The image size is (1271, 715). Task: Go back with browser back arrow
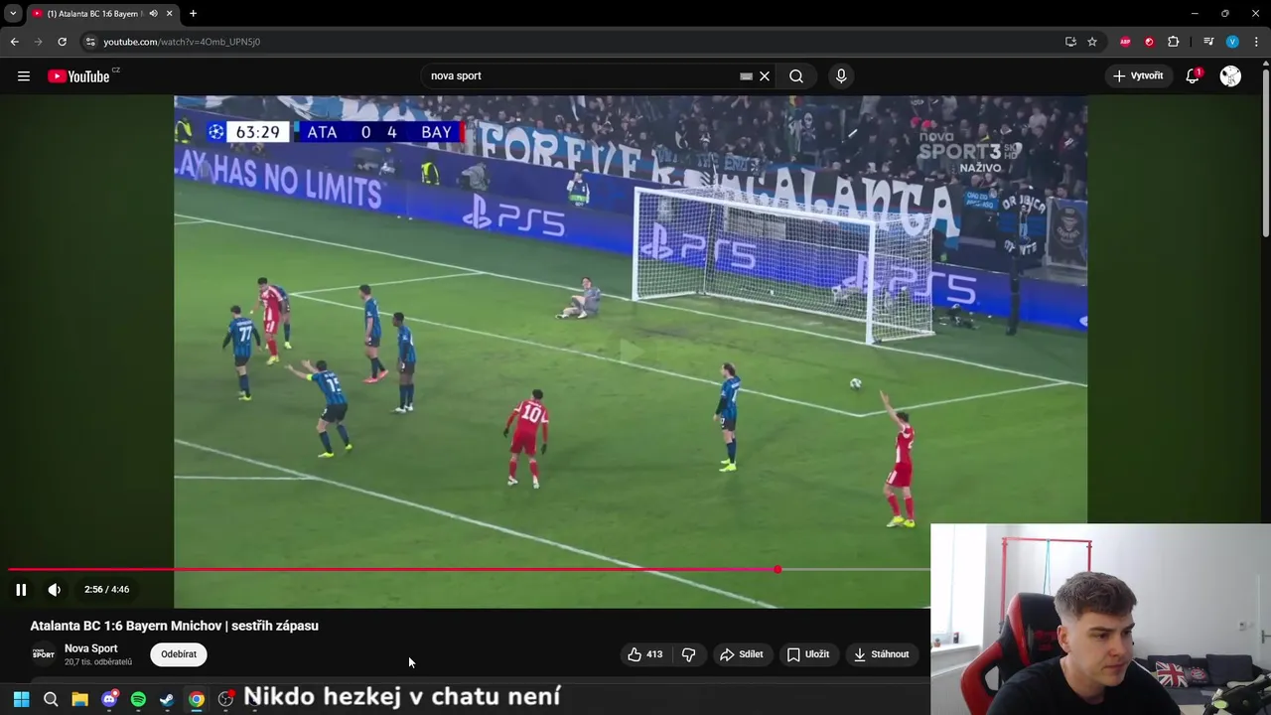coord(14,42)
